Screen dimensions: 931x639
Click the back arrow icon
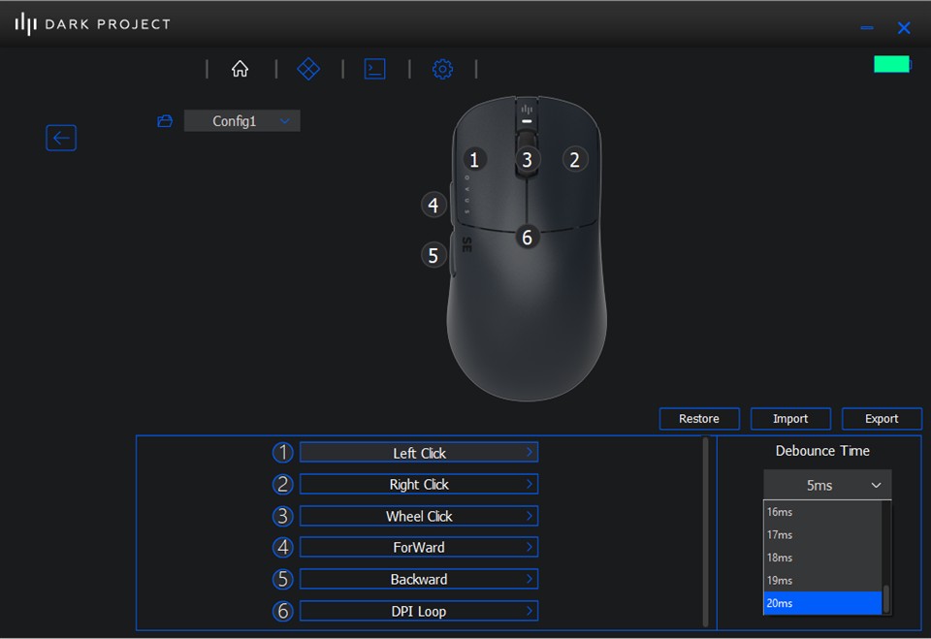[x=61, y=138]
